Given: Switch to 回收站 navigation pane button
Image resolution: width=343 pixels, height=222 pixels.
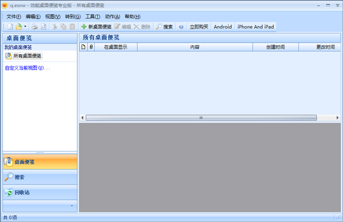Looking at the screenshot, I should coord(40,192).
